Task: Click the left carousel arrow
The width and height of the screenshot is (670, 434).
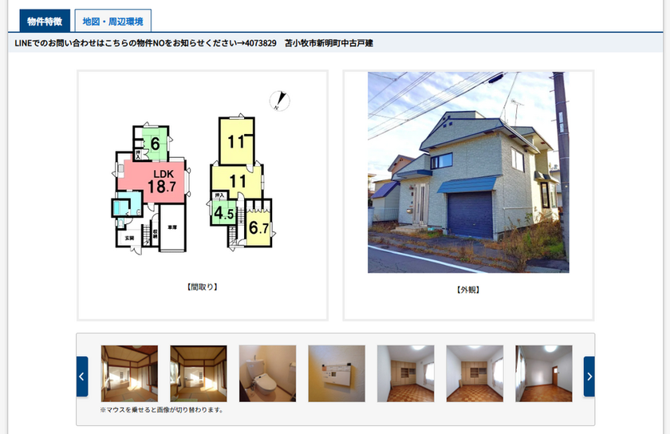Action: (x=82, y=377)
